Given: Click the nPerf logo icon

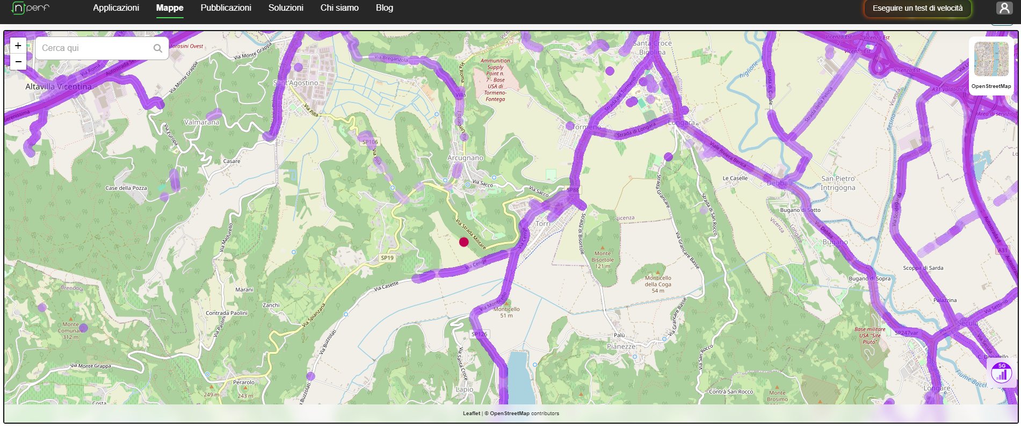Looking at the screenshot, I should pos(30,8).
